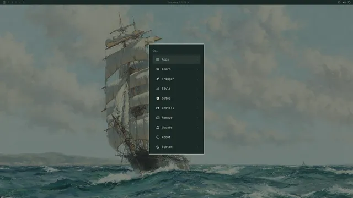Select the Remove menu label
The height and width of the screenshot is (198, 353).
pos(167,118)
